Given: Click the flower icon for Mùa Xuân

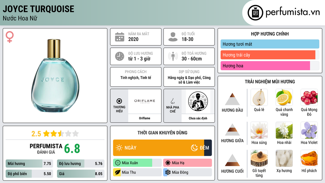Looking at the screenshot, I should click(118, 163).
